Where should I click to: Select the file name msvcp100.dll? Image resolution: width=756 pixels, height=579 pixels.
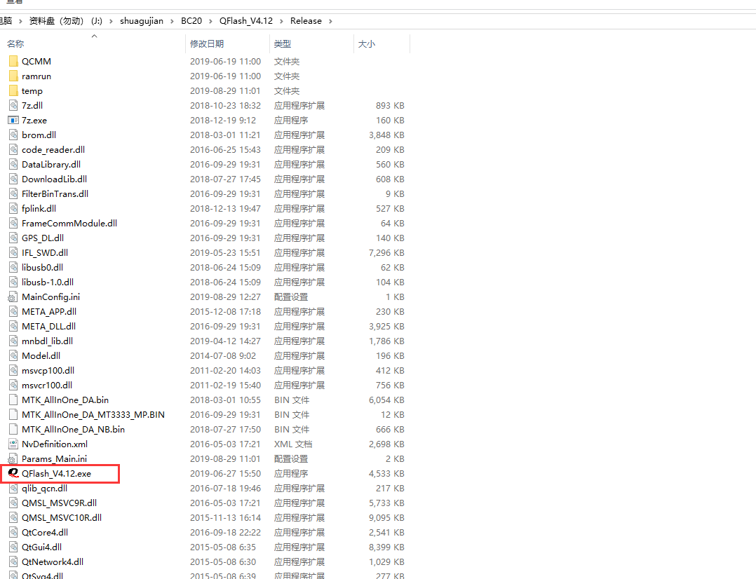click(48, 370)
